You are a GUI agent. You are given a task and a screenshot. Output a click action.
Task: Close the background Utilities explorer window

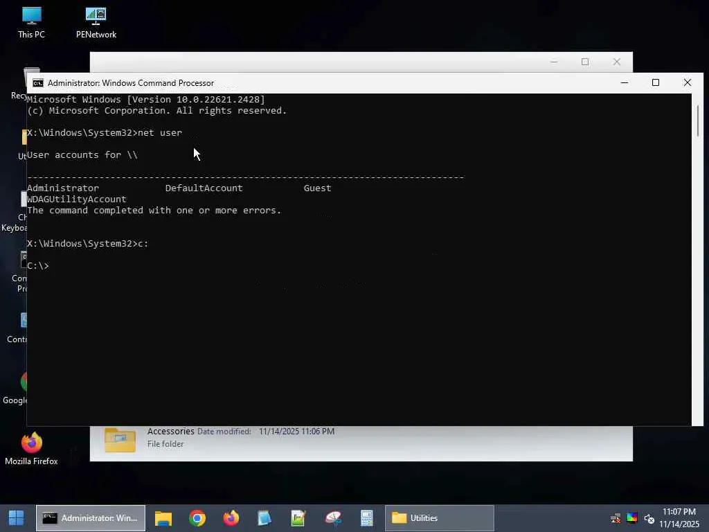coord(617,62)
